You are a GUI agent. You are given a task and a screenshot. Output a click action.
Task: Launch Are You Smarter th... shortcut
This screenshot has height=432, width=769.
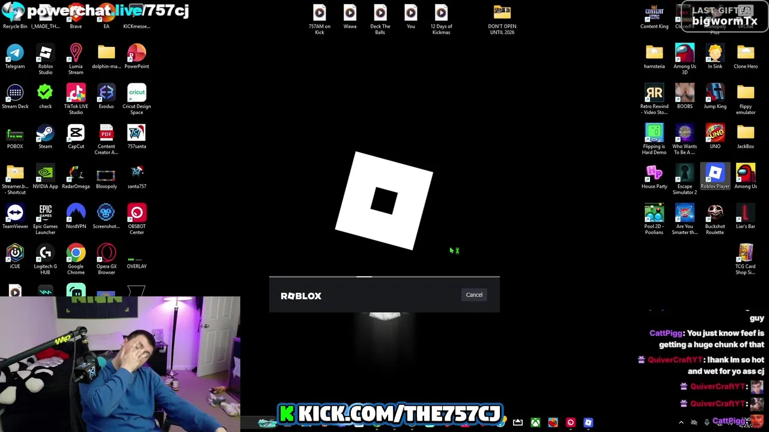click(685, 219)
